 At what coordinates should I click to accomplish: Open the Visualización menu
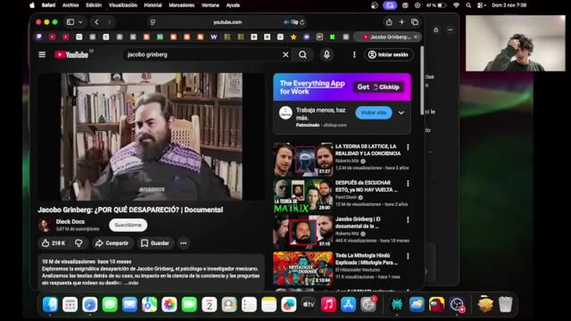[x=123, y=5]
